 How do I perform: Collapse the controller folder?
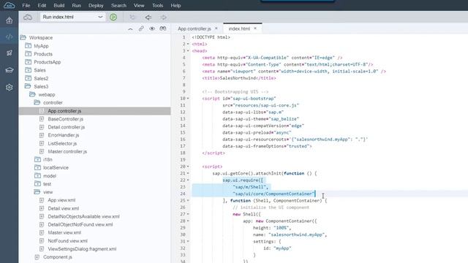click(37, 102)
